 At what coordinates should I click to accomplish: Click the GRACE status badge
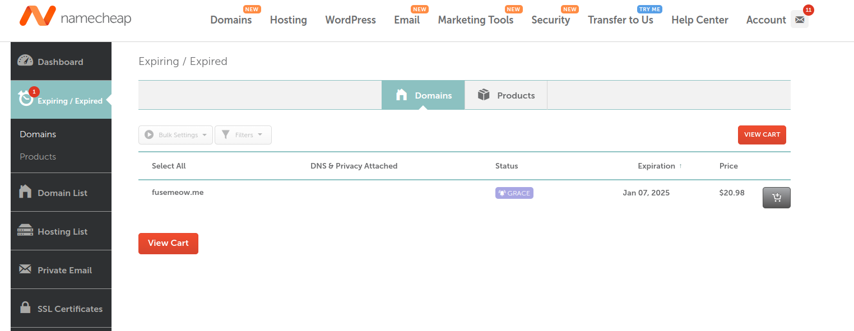(x=514, y=193)
